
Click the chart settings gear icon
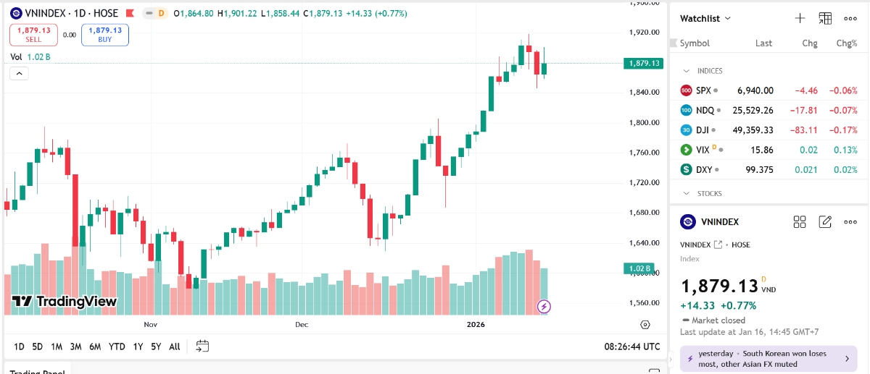click(645, 325)
